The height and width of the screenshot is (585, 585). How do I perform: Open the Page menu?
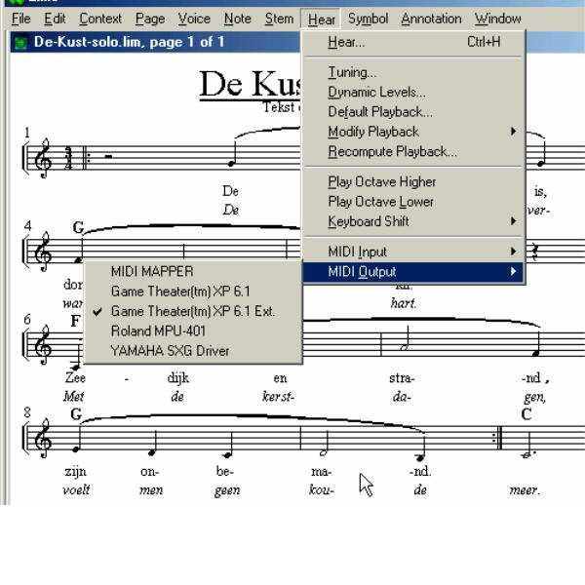coord(150,19)
